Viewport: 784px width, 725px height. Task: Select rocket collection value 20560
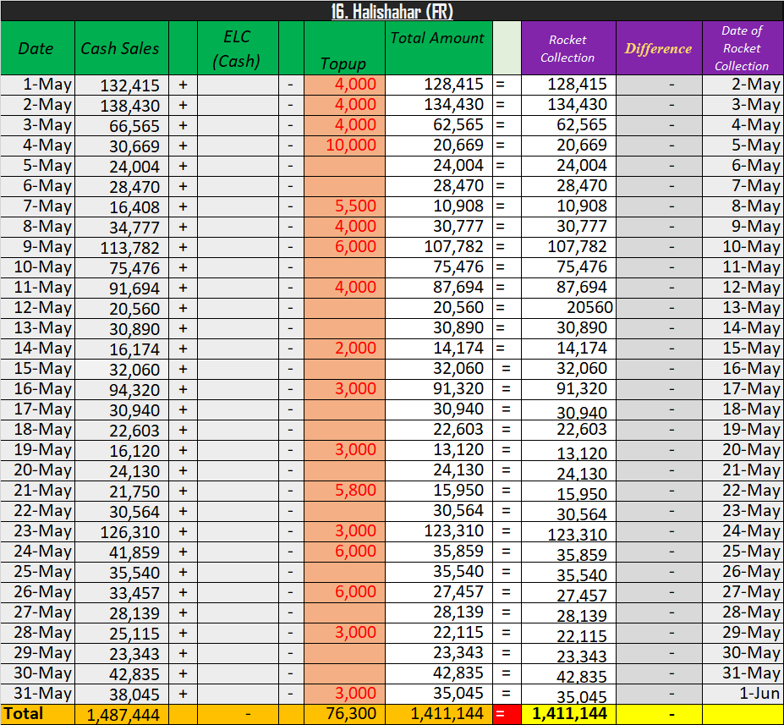568,309
